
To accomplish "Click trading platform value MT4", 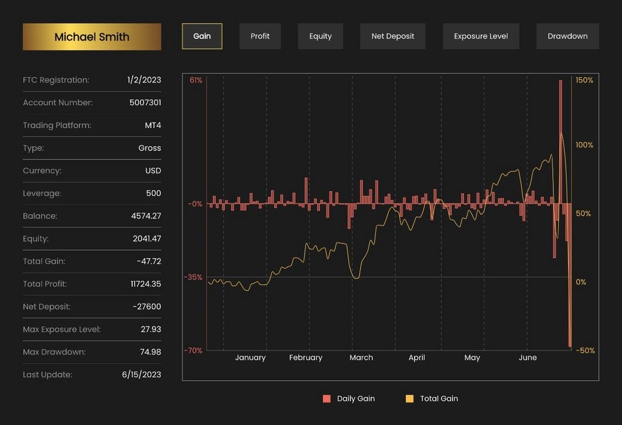I will point(152,125).
